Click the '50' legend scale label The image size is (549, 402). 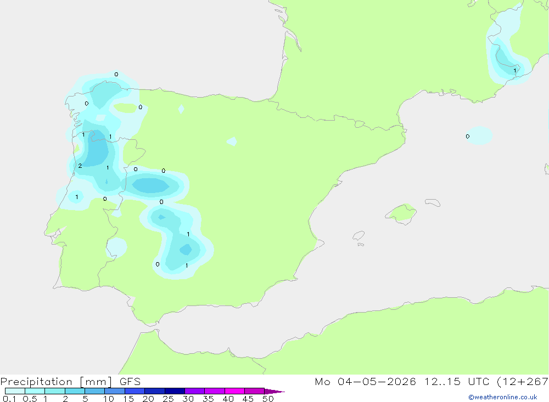[268, 399]
